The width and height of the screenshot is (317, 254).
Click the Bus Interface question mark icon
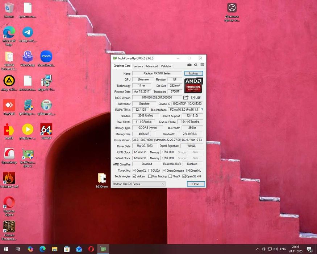tap(202, 110)
